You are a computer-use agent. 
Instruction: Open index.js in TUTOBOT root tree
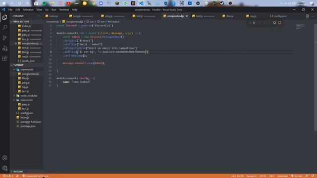(24, 118)
